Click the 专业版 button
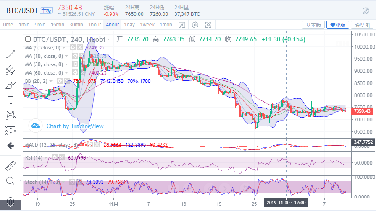This screenshot has width=376, height=211. (x=338, y=25)
